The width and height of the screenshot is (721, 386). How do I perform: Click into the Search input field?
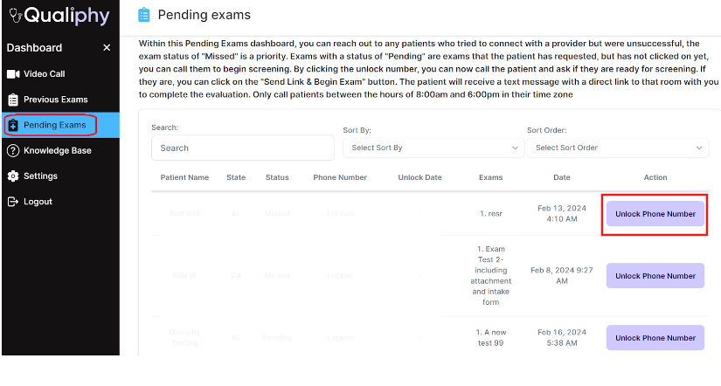242,148
